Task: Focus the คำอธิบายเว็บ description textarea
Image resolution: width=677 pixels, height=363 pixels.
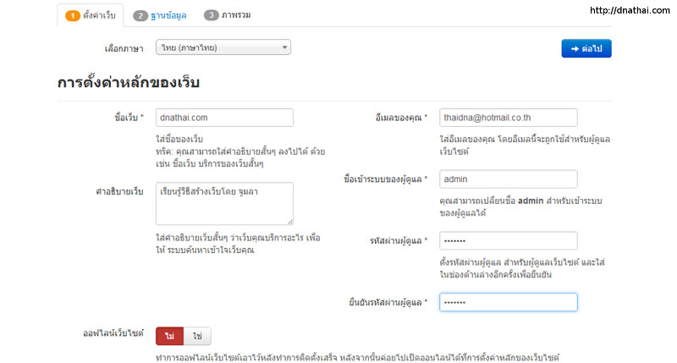Action: pyautogui.click(x=224, y=203)
